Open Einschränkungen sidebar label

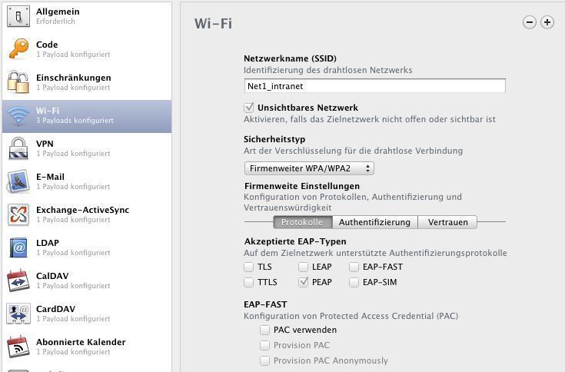(74, 78)
